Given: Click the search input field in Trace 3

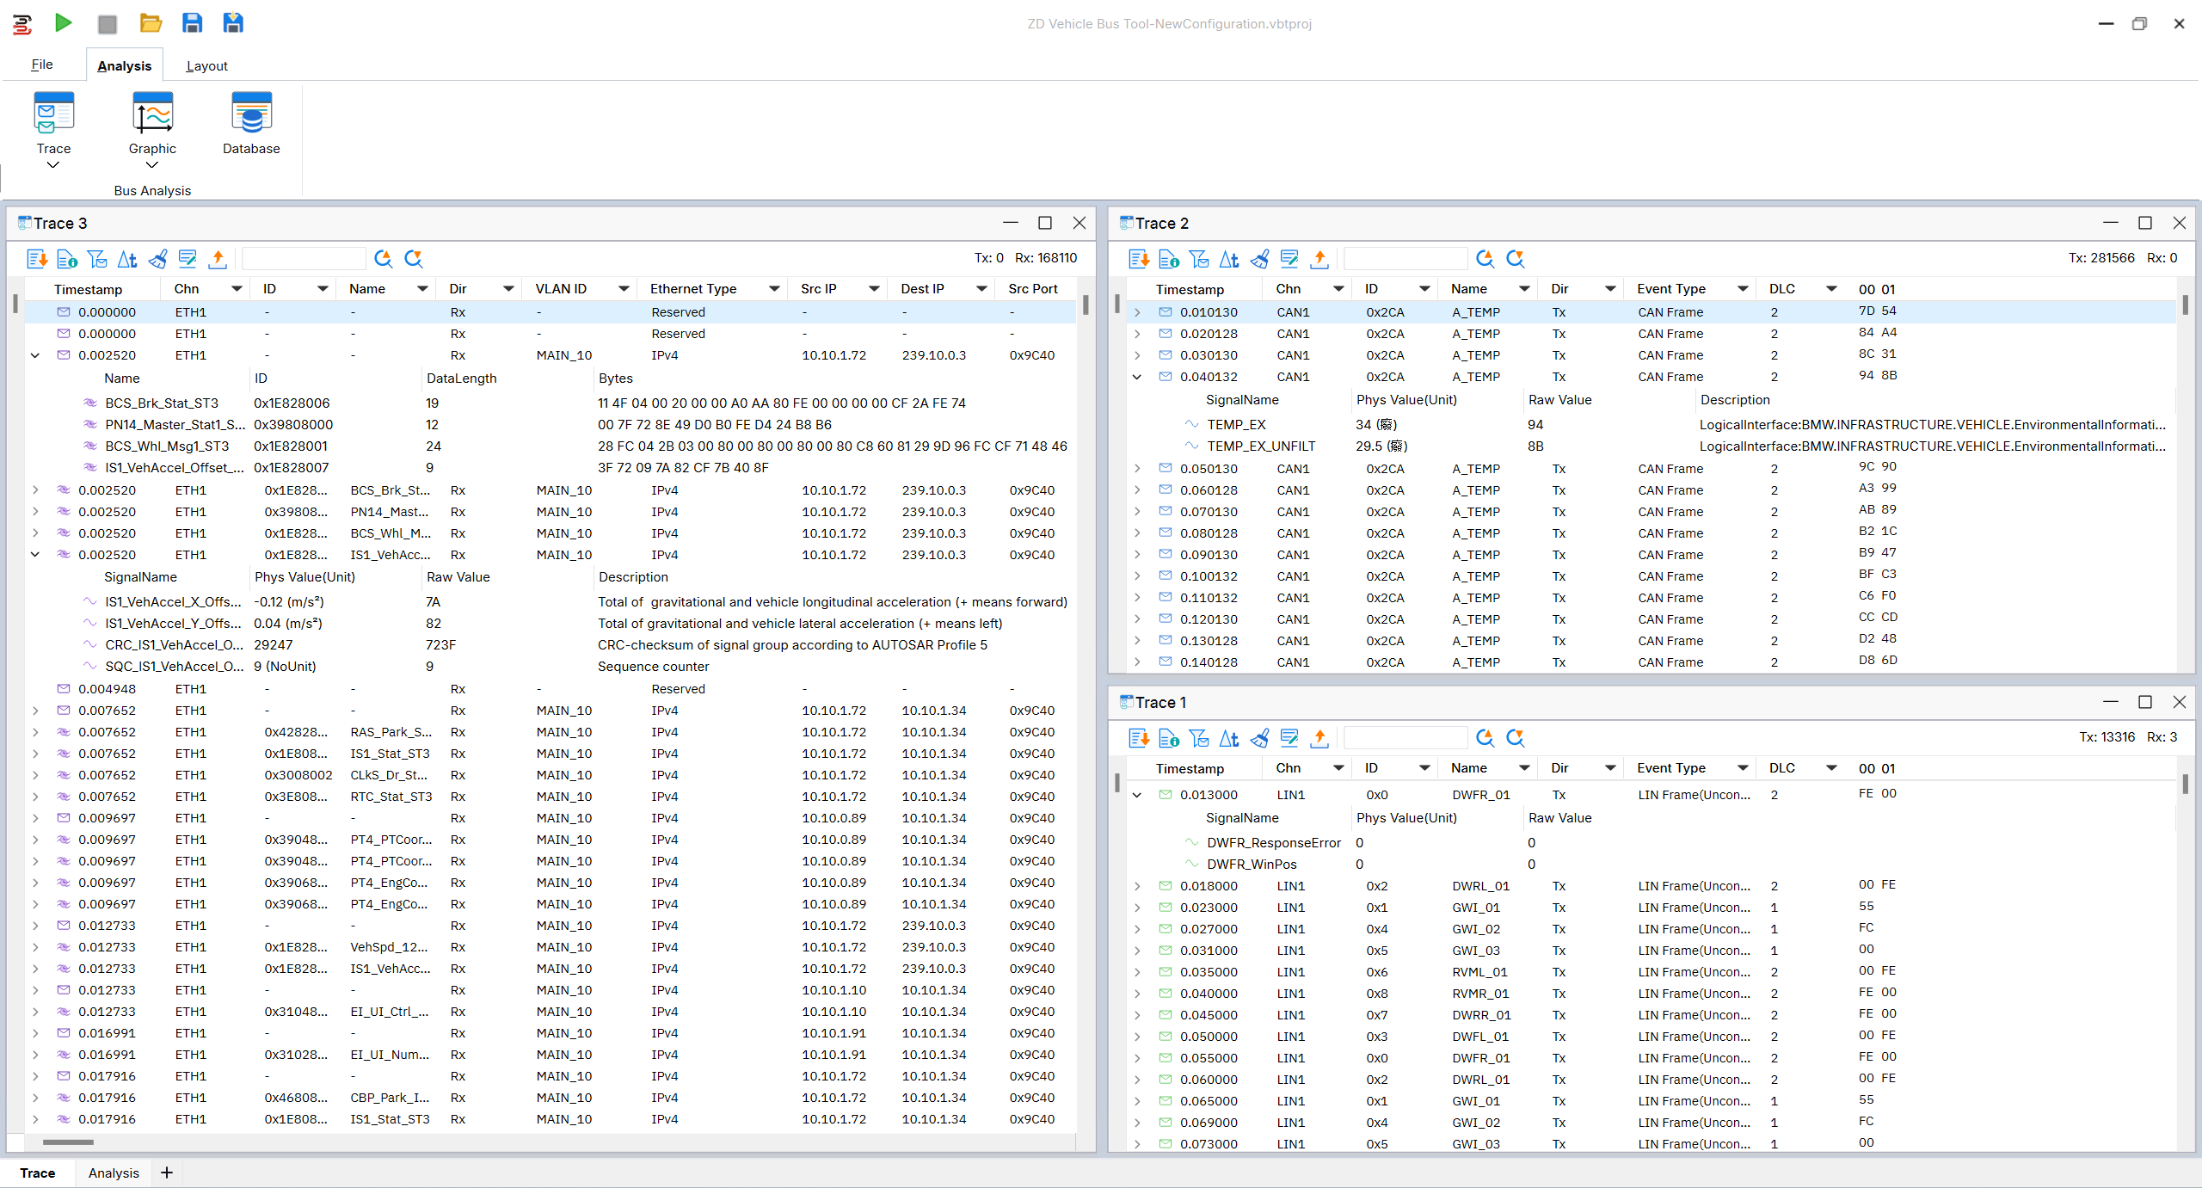Looking at the screenshot, I should pos(304,259).
